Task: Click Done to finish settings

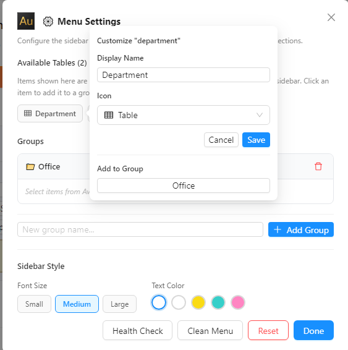Action: point(313,330)
